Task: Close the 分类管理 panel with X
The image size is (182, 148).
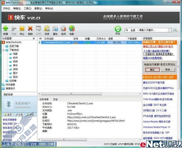Action: 34,39
